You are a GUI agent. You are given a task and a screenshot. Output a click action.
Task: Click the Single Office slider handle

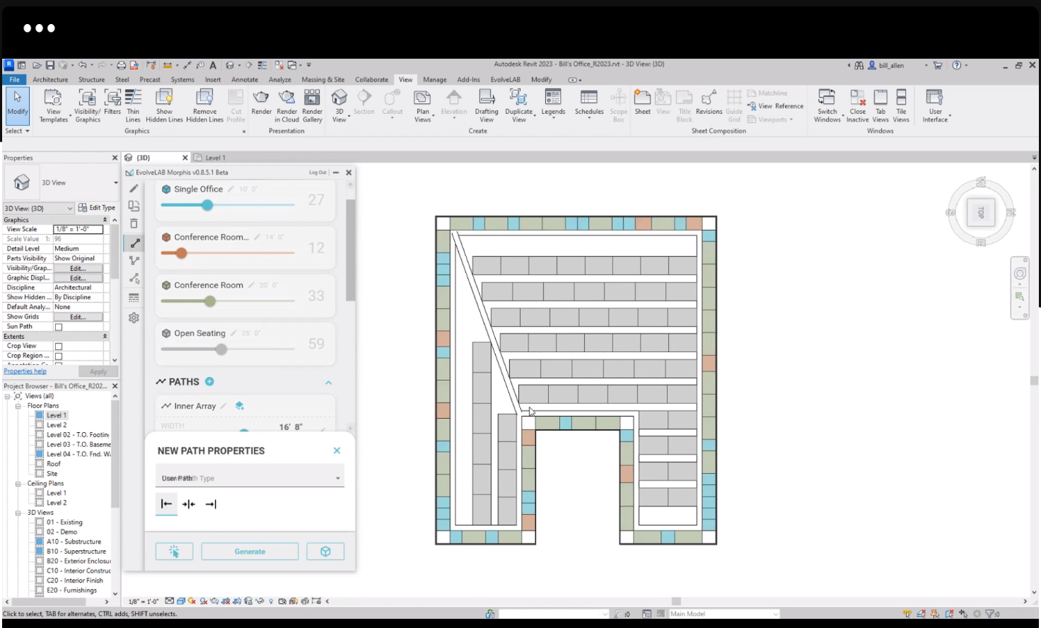(207, 205)
